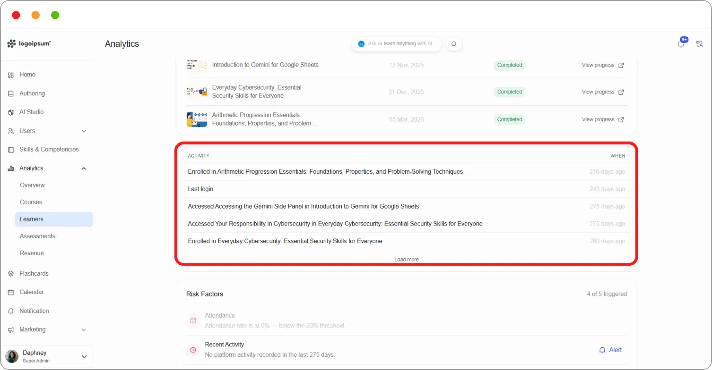
Task: Click the Ask or learn anything search field
Action: 397,44
